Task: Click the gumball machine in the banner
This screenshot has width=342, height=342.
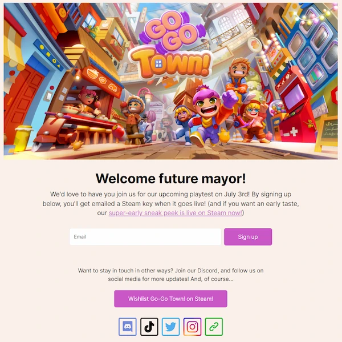Action: pyautogui.click(x=278, y=119)
